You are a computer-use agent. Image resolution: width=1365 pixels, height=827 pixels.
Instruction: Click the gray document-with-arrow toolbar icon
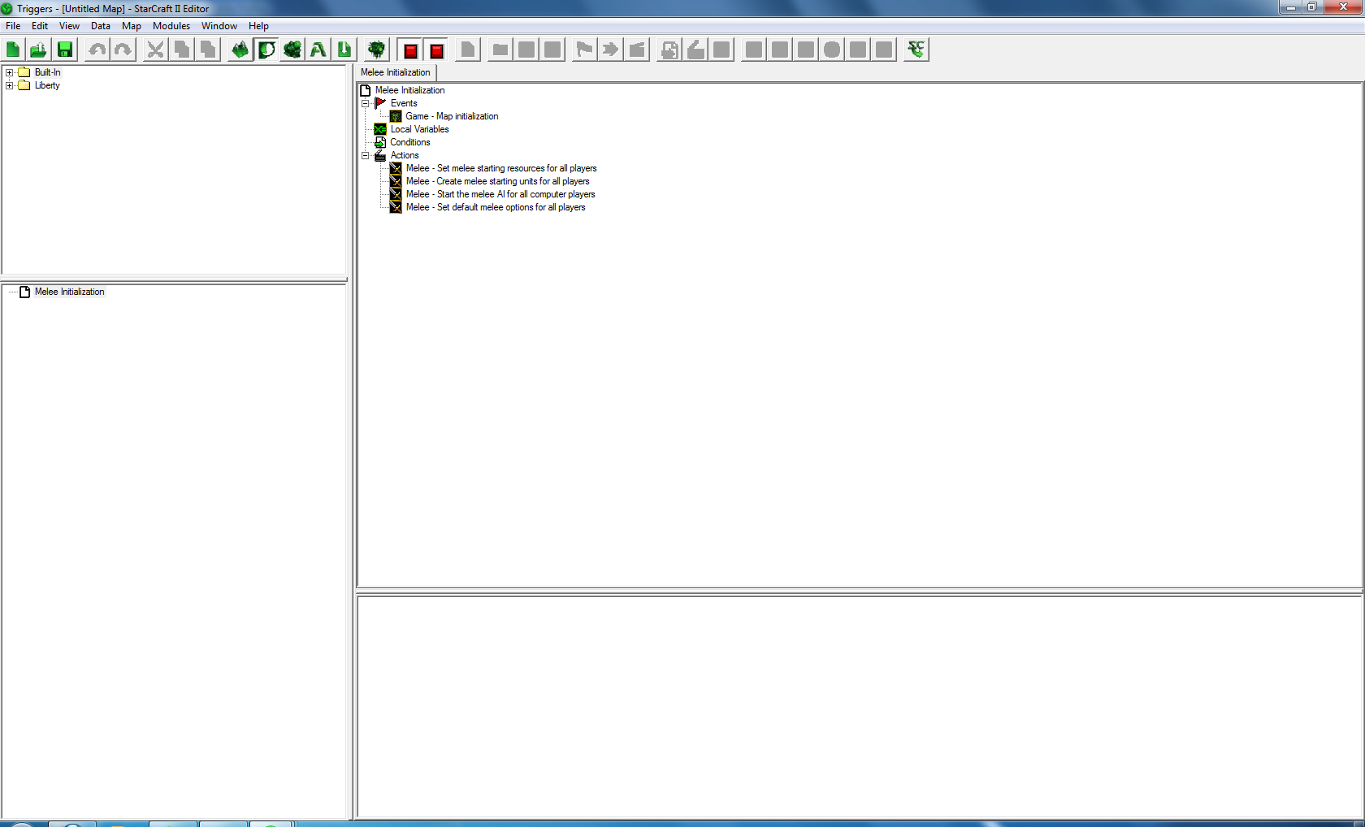pyautogui.click(x=669, y=50)
